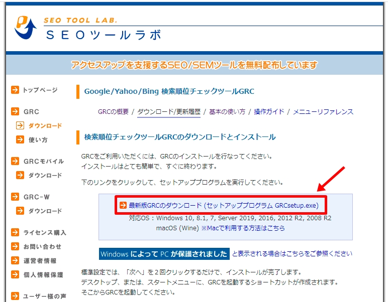
Task: Click arrow icon beside トップページ
Action: click(x=15, y=90)
